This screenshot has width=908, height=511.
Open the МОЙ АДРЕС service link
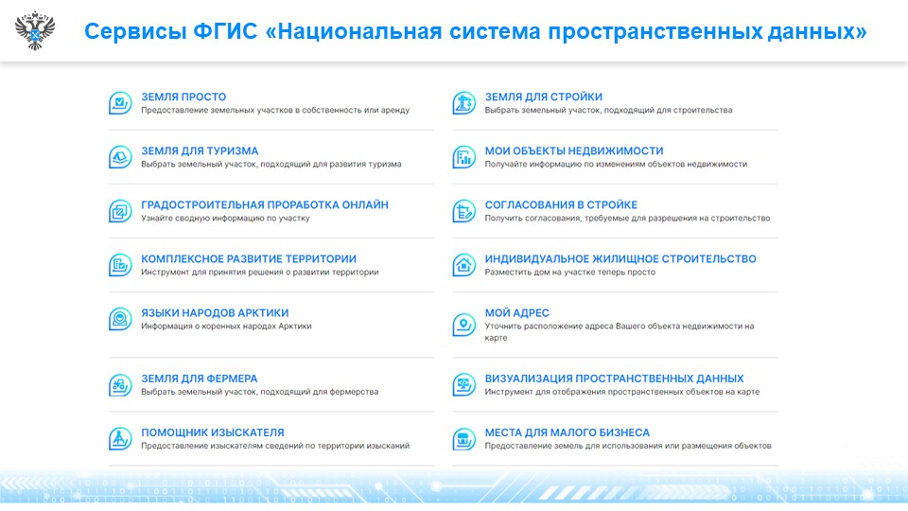click(x=516, y=313)
